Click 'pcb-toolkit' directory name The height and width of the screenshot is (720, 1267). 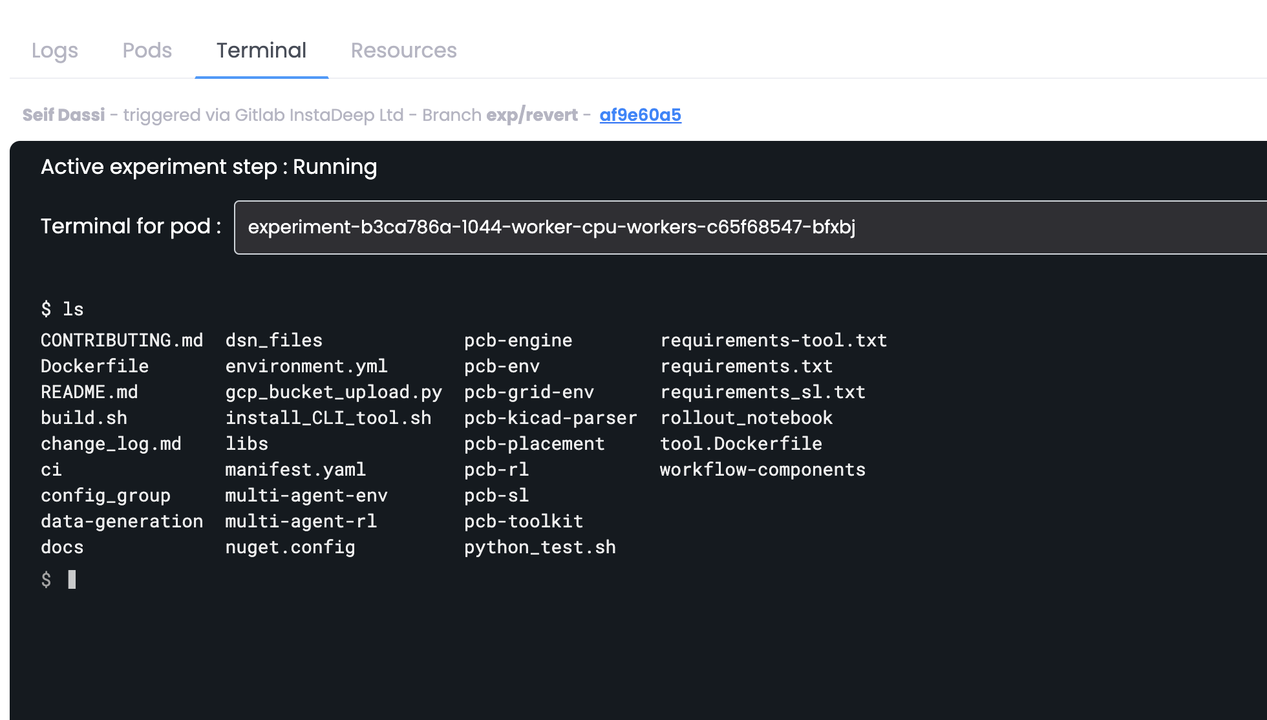[x=524, y=521]
